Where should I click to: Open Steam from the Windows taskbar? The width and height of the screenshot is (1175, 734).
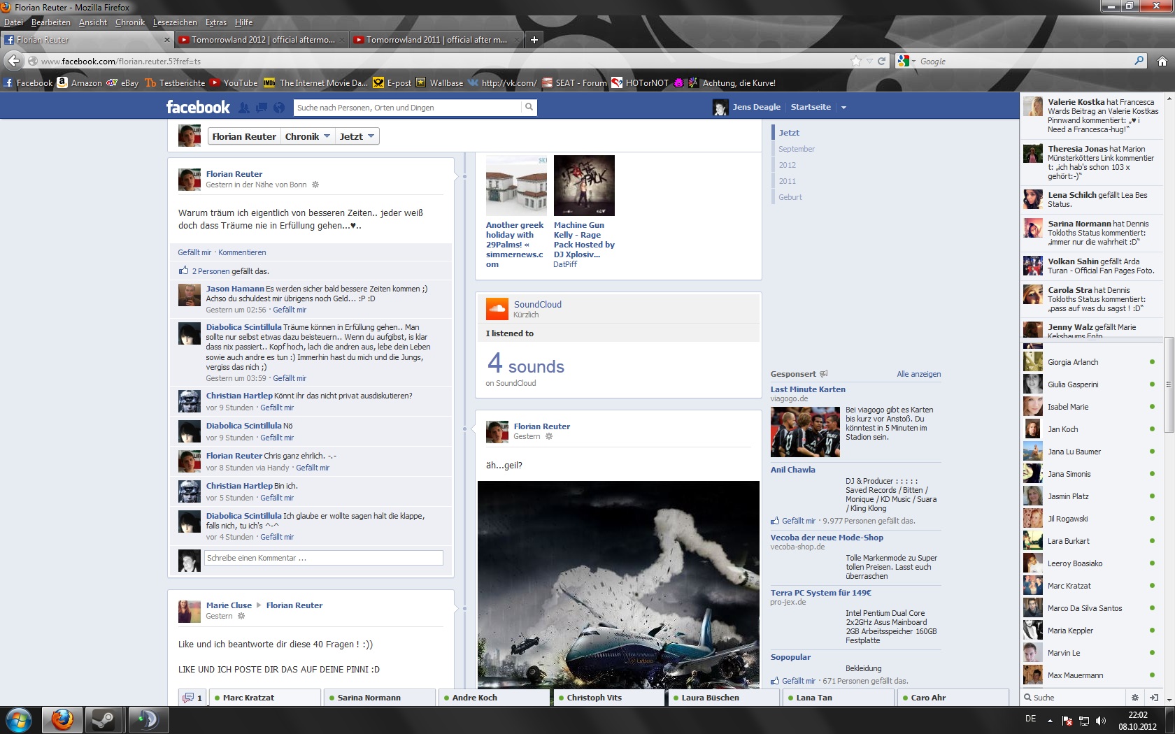[x=104, y=720]
